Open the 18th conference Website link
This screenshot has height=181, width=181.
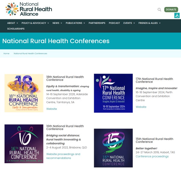click(x=51, y=109)
